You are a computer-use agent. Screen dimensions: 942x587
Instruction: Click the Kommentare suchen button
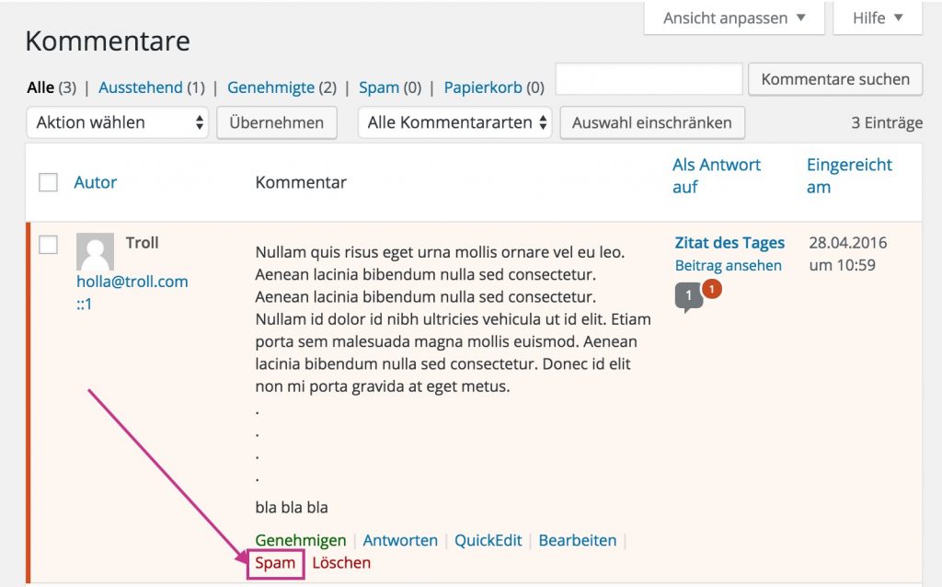[x=834, y=79]
